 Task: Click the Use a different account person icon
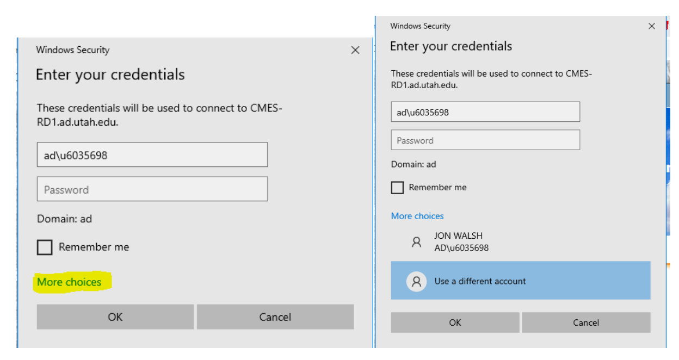click(x=416, y=281)
